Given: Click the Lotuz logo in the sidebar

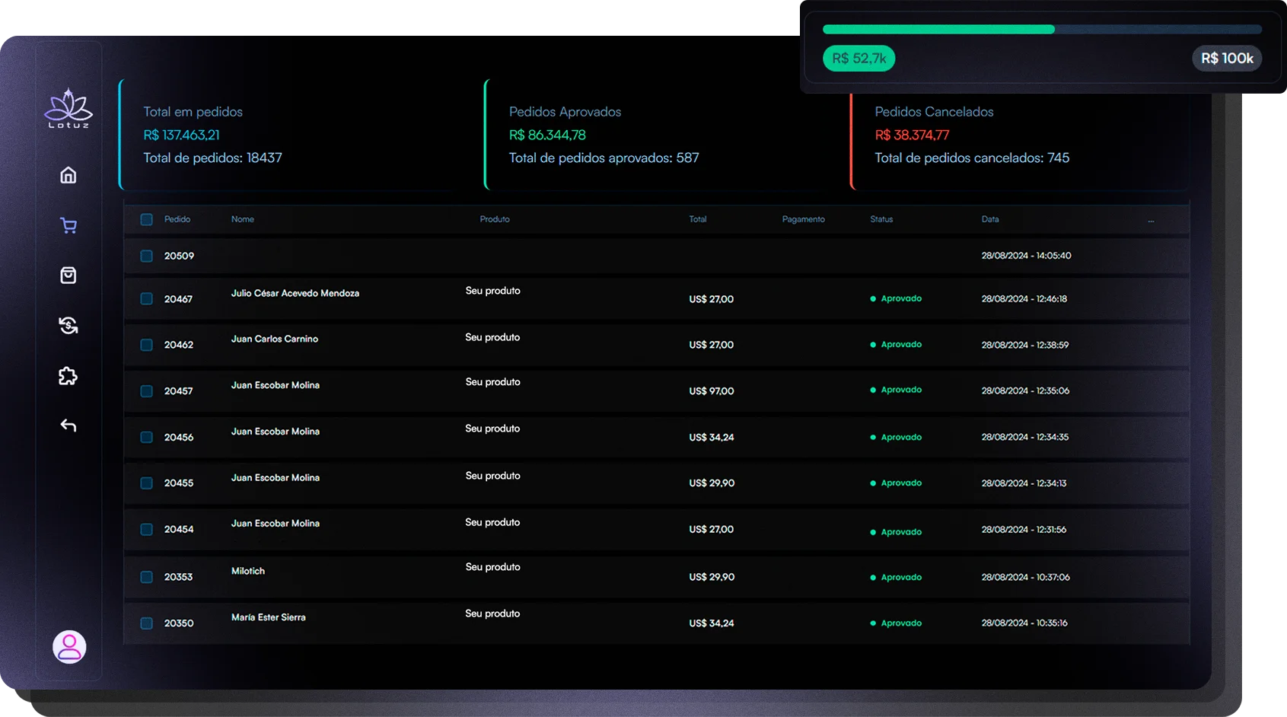Looking at the screenshot, I should click(68, 109).
